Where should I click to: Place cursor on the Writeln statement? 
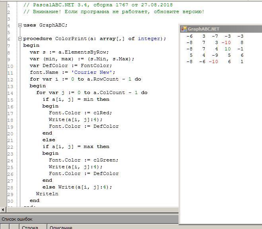(47, 194)
